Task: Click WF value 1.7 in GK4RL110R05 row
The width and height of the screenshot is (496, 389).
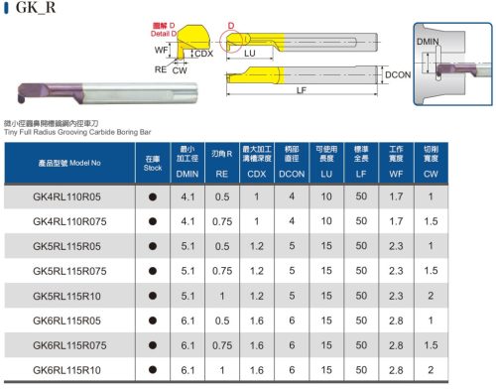Action: coord(396,196)
